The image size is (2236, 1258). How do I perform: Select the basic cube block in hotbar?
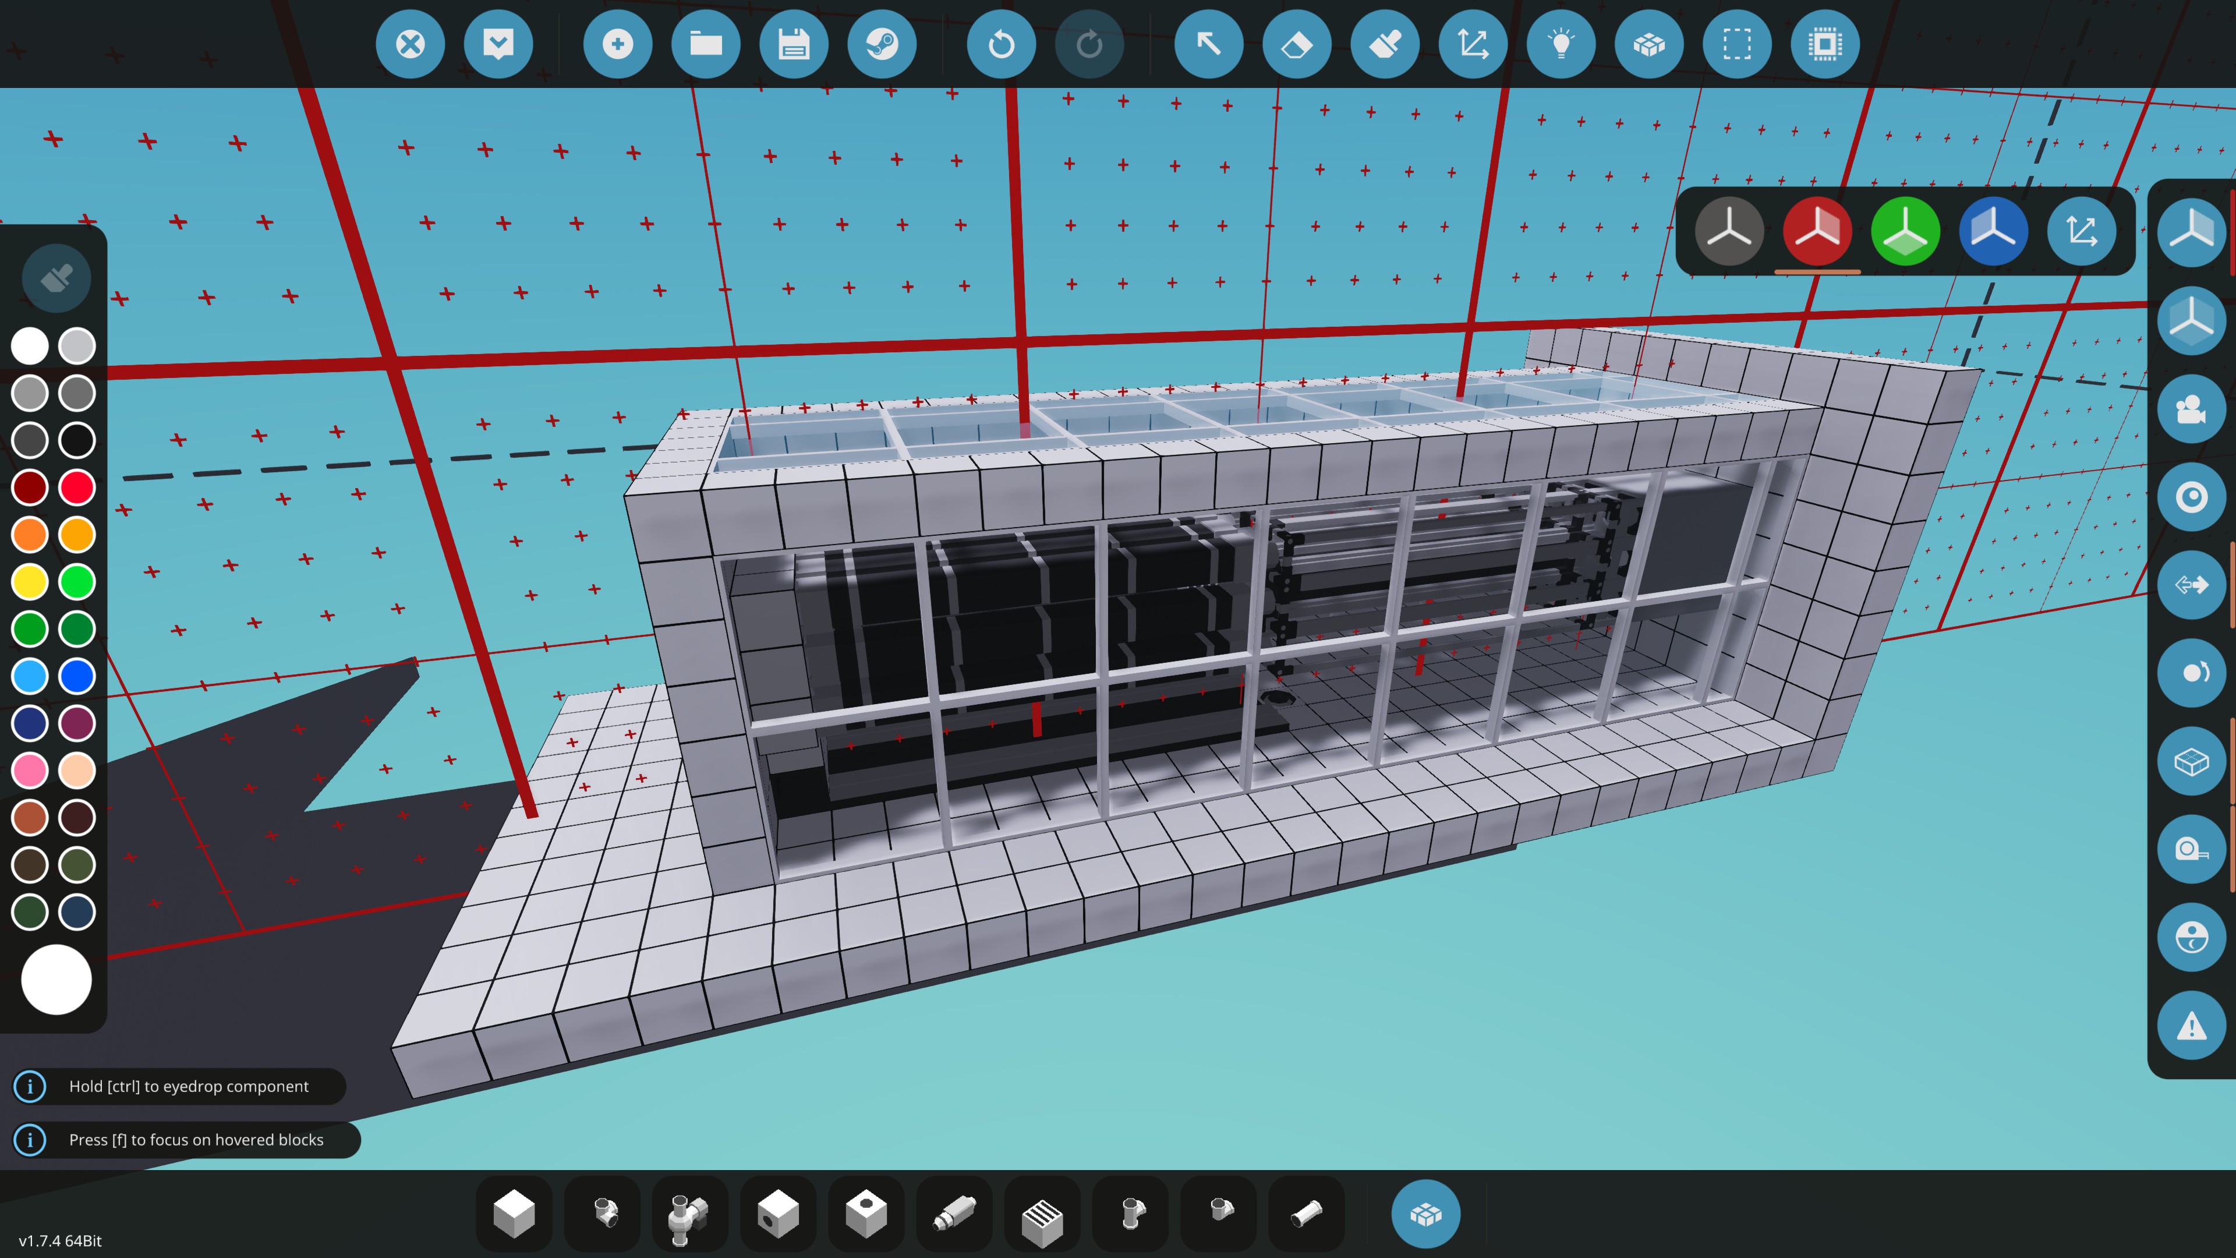[x=514, y=1214]
